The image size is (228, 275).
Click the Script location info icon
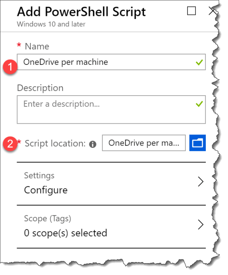click(x=93, y=144)
